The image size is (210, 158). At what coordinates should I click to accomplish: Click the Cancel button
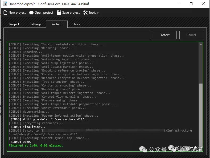point(191,35)
